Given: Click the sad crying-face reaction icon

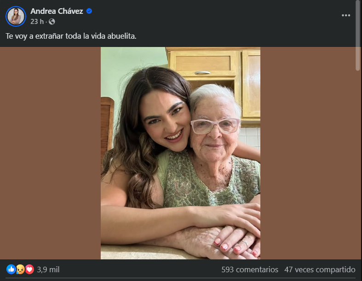Looking at the screenshot, I should [x=20, y=269].
